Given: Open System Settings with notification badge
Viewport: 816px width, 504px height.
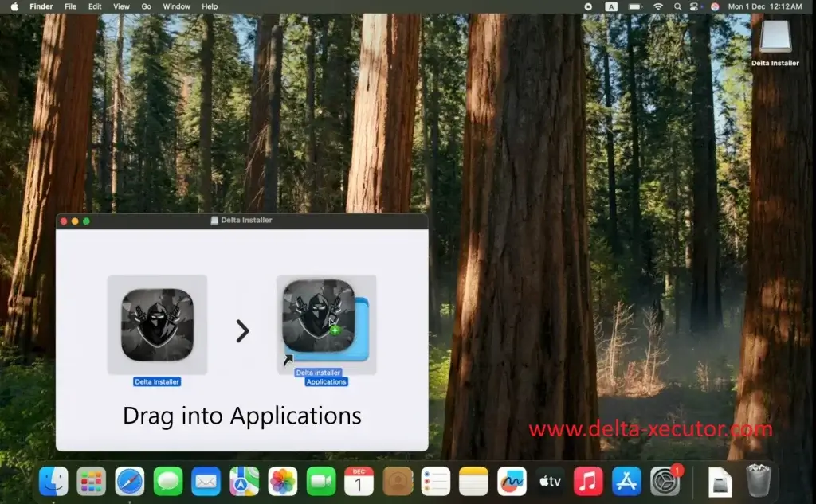Looking at the screenshot, I should click(x=665, y=481).
